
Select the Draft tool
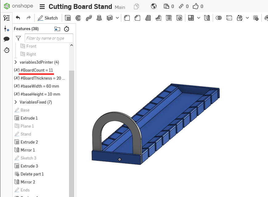(x=148, y=18)
